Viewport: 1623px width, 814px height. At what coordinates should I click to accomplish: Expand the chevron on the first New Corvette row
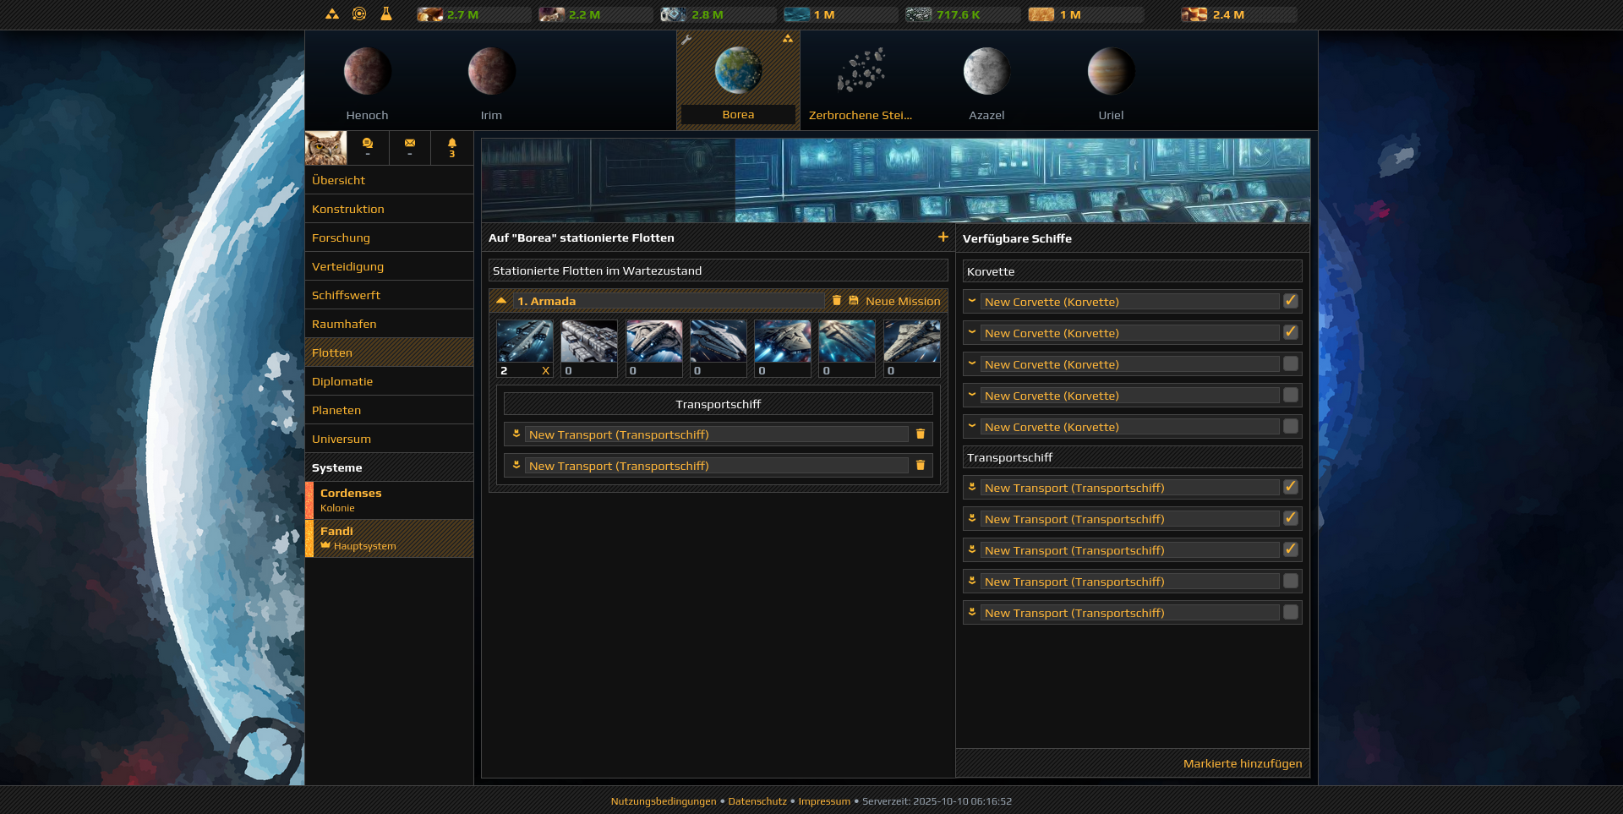tap(972, 300)
